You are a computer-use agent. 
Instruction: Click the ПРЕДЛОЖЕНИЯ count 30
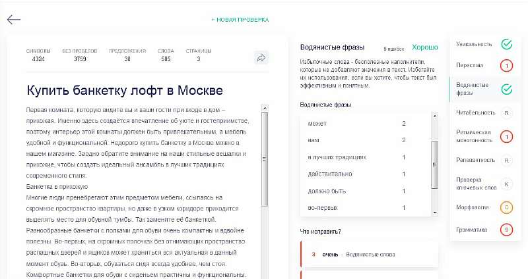point(127,59)
